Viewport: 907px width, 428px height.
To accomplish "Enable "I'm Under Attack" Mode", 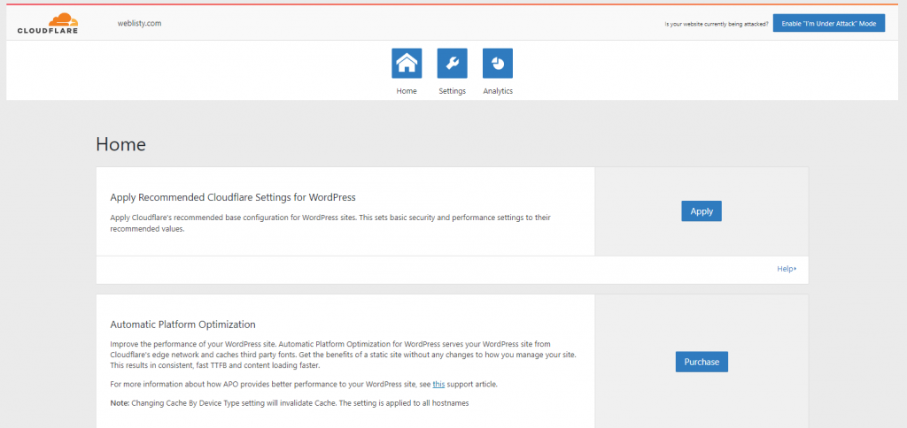I will click(829, 23).
